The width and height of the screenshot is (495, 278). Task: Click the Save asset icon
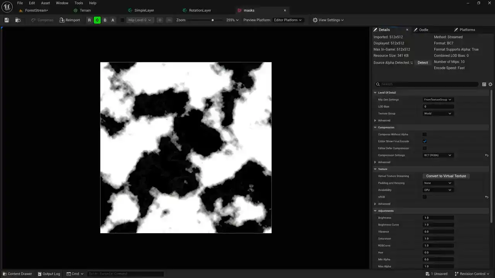point(7,20)
